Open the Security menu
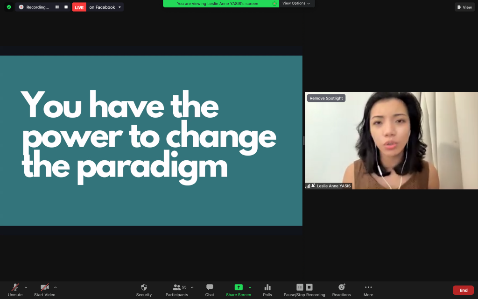Viewport: 478px width, 299px height. coord(144,290)
